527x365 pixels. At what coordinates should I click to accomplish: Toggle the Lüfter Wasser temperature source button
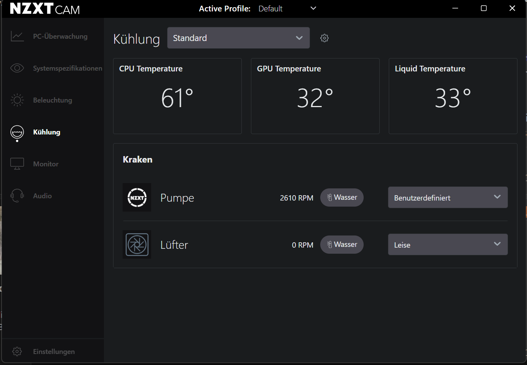(x=342, y=245)
